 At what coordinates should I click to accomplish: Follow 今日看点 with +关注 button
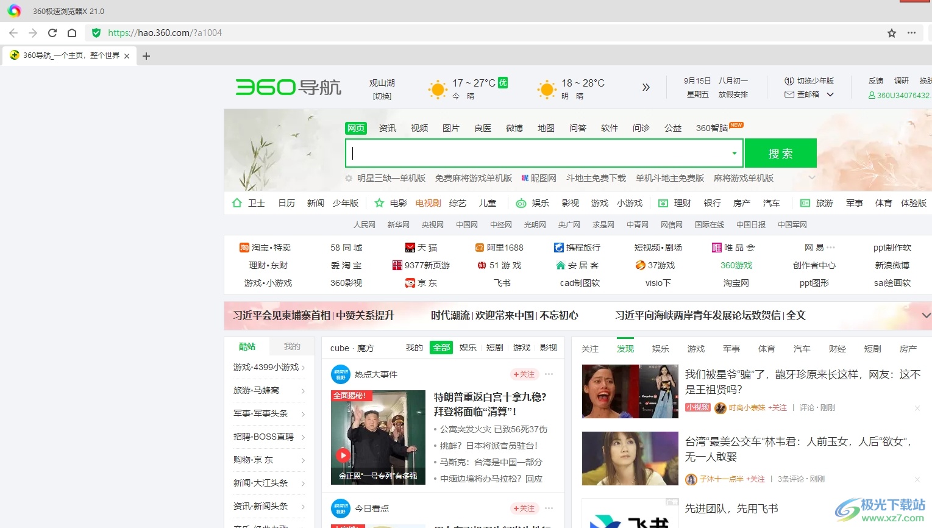[x=524, y=508]
